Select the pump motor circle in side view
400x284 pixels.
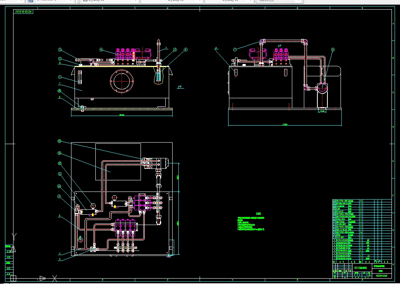322,88
